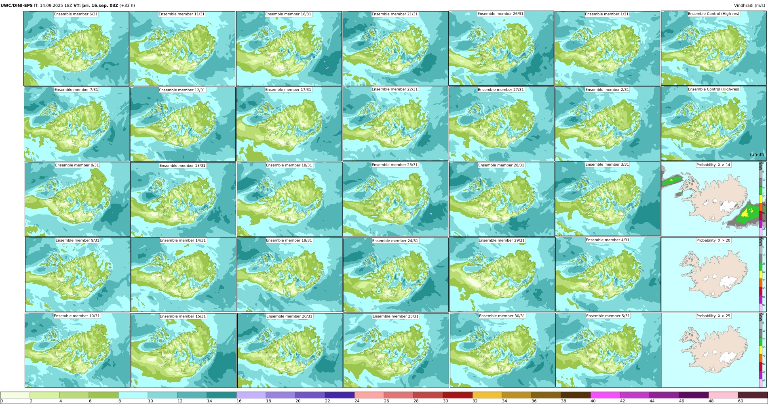Click the bright magenta 40–42 m/s swatch
Viewport: 768px width, 404px height.
(x=605, y=395)
